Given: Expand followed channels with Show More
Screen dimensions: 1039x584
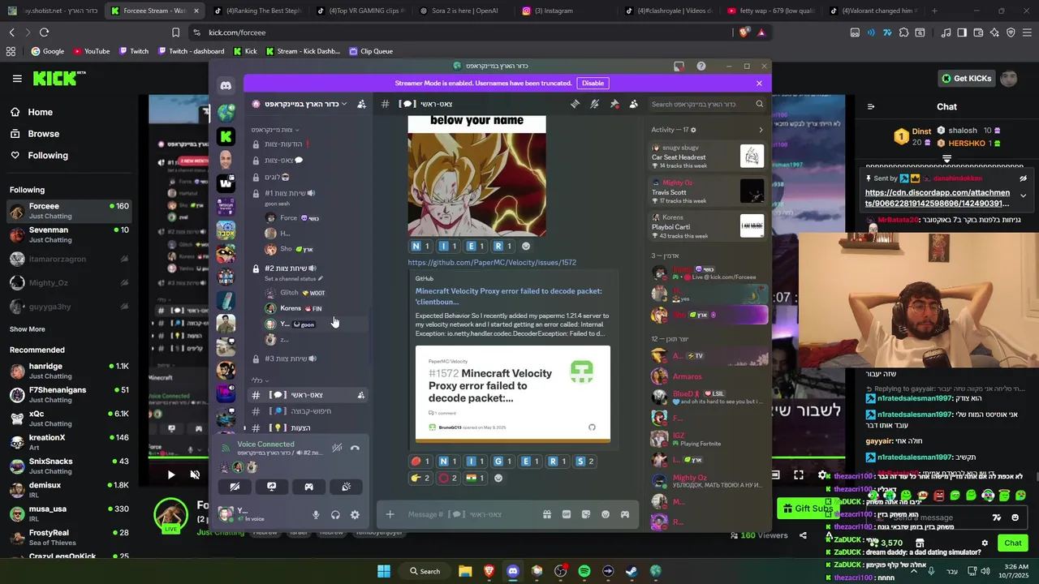Looking at the screenshot, I should [x=27, y=329].
